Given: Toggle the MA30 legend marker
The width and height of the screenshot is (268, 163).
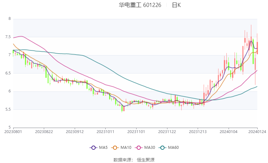Looking at the screenshot, I should tap(139, 148).
